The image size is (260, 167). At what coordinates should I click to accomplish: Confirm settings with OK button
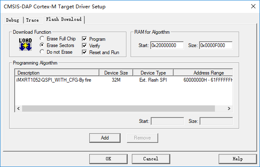point(108,159)
